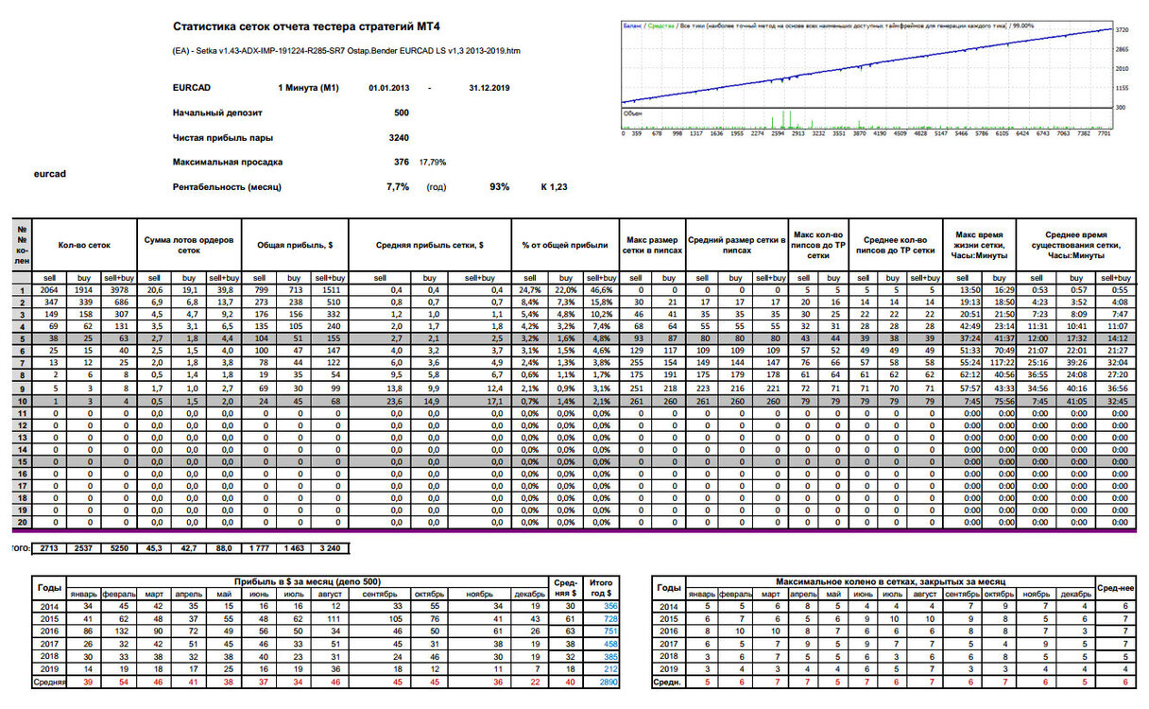Screen dimensions: 1149x709
Task: Select the drawdown percent '17,79%'
Action: [433, 163]
